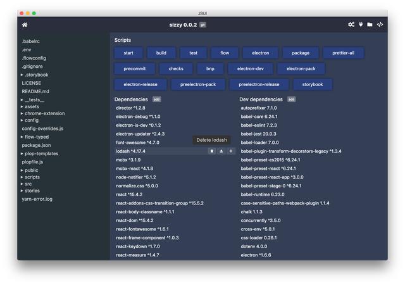The height and width of the screenshot is (285, 405).
Task: Expand the chrome-extension folder
Action: [x=43, y=113]
